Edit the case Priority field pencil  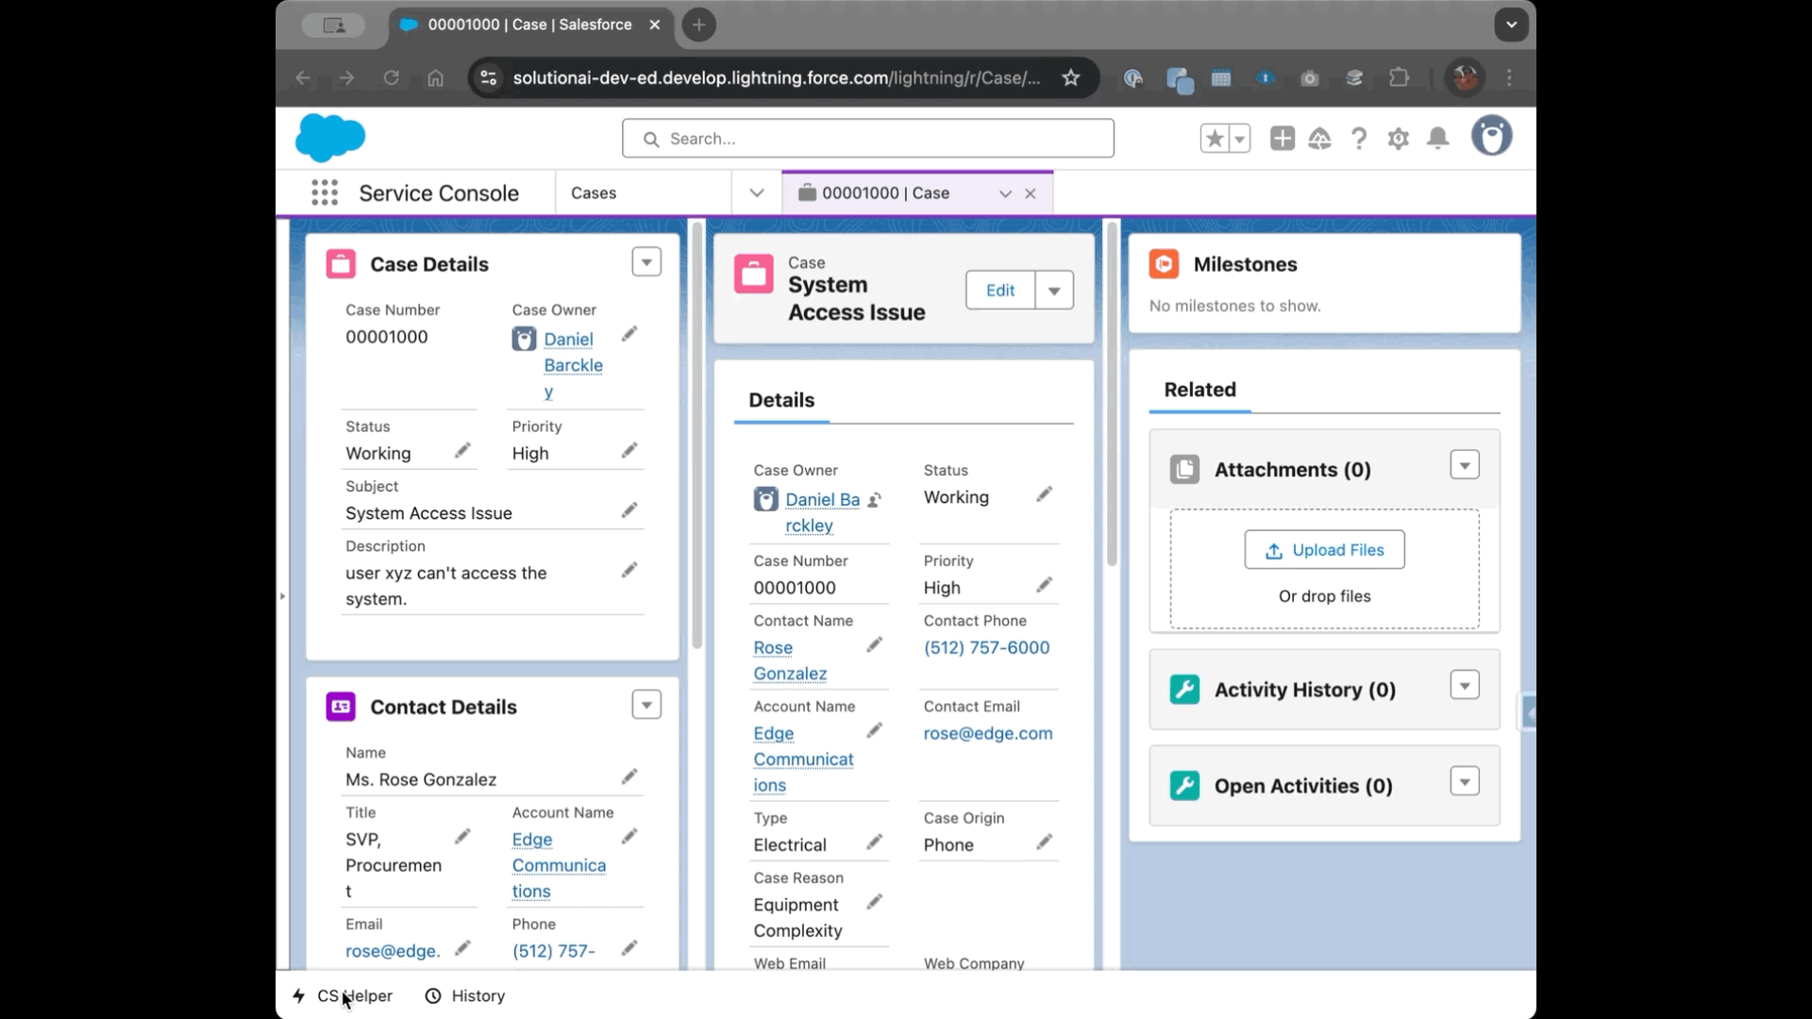tap(629, 451)
